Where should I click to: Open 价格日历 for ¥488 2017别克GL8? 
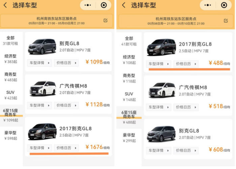click(x=186, y=64)
